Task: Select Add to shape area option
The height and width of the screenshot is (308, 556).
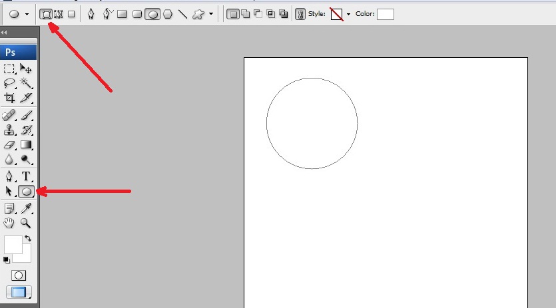Action: tap(246, 14)
